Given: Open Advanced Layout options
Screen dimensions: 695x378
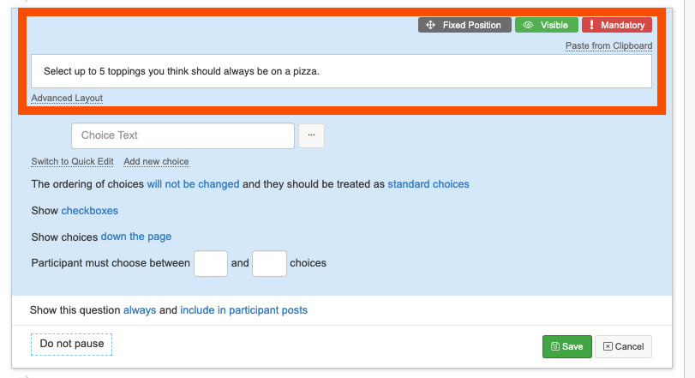Looking at the screenshot, I should [67, 99].
